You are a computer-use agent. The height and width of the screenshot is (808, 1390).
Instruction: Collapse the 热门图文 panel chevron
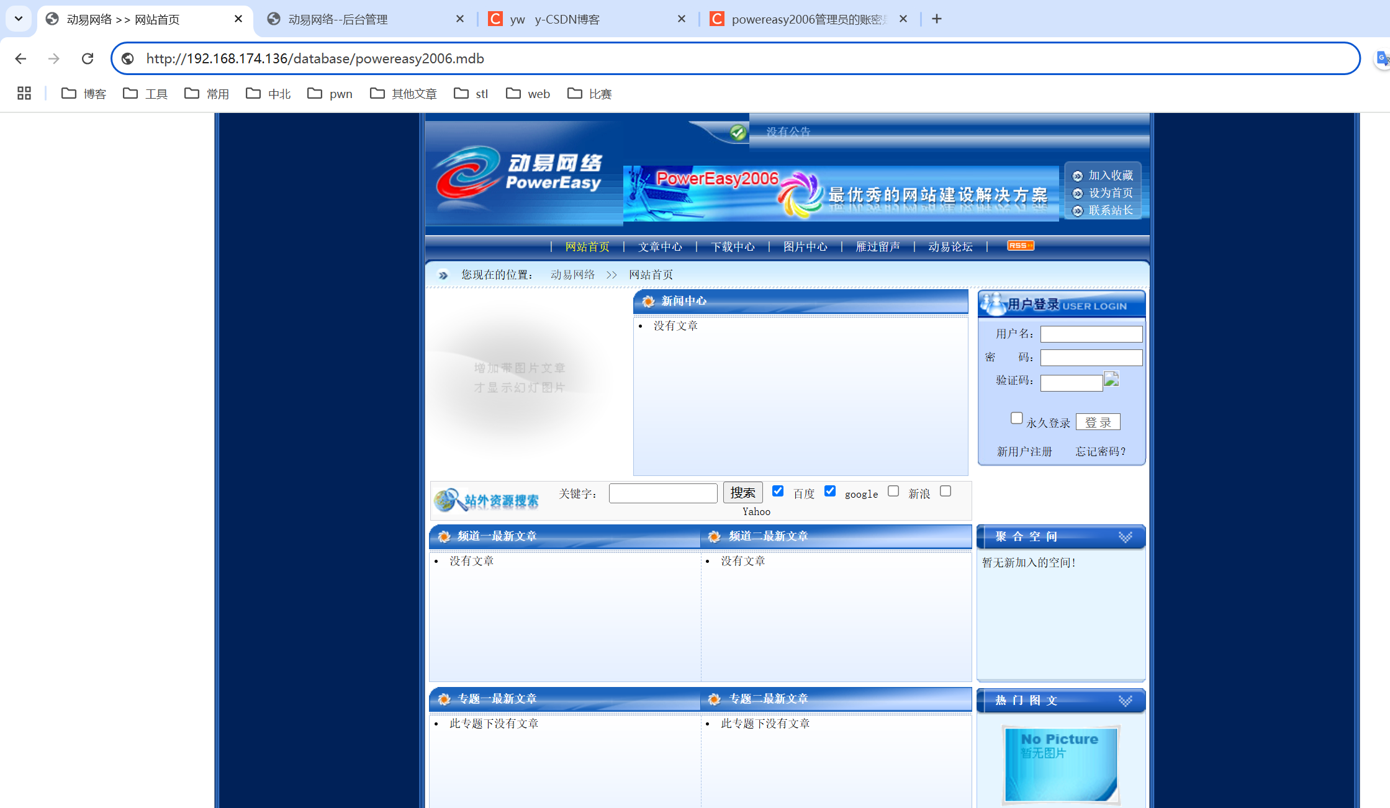tap(1126, 701)
